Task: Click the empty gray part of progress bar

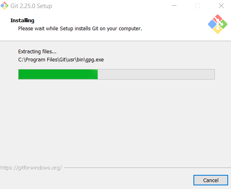Action: [156, 74]
